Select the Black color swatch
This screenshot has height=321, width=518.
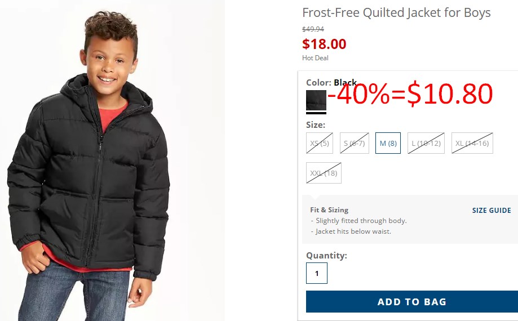[316, 100]
